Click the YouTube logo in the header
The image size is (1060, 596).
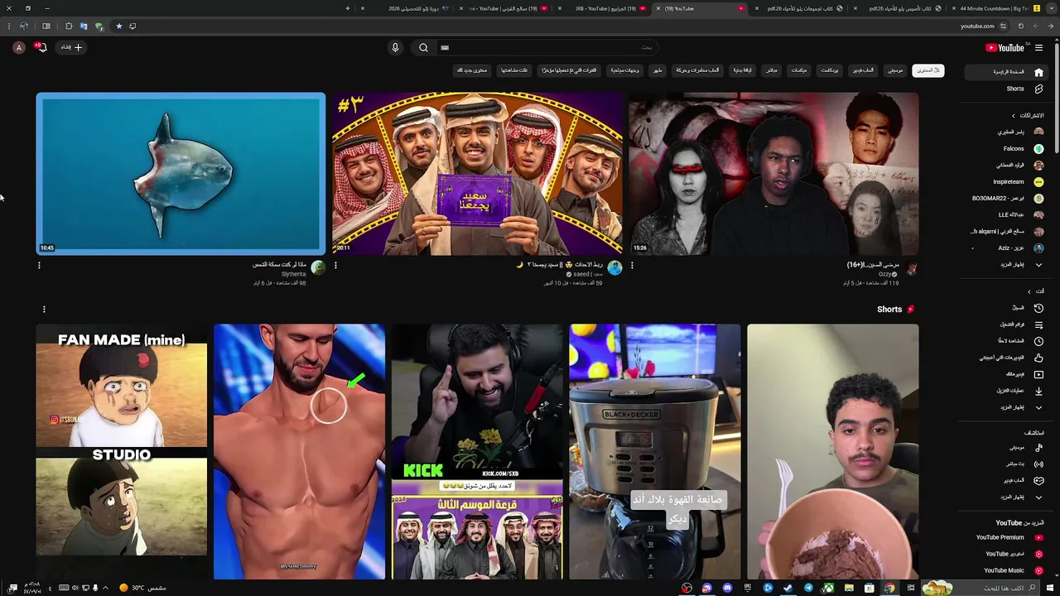(x=1005, y=47)
